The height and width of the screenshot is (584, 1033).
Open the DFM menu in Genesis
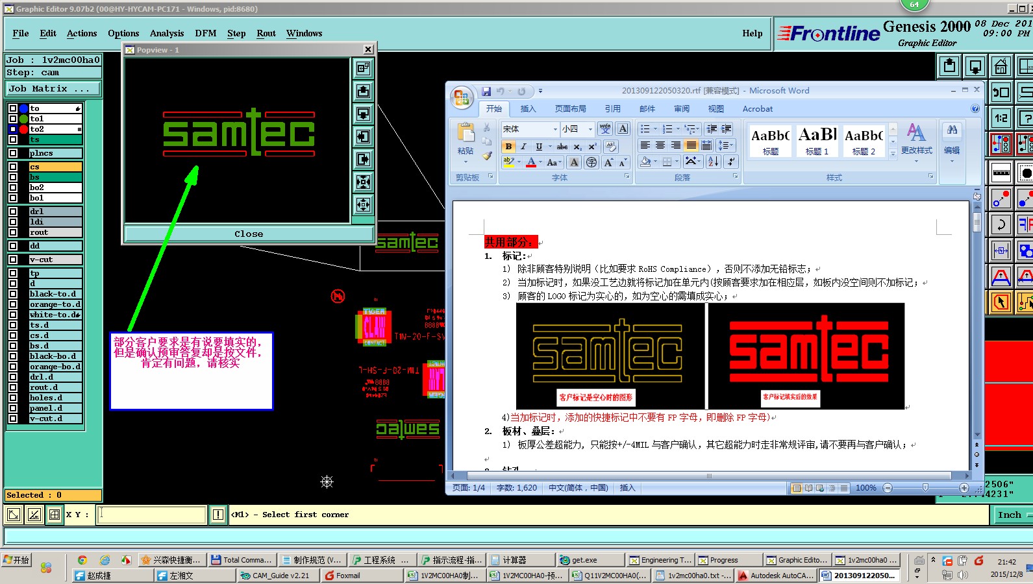(x=206, y=34)
